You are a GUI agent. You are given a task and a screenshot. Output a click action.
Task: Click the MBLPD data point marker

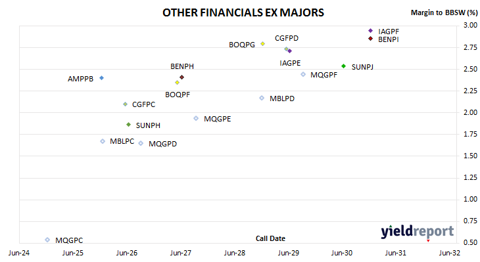coord(262,98)
